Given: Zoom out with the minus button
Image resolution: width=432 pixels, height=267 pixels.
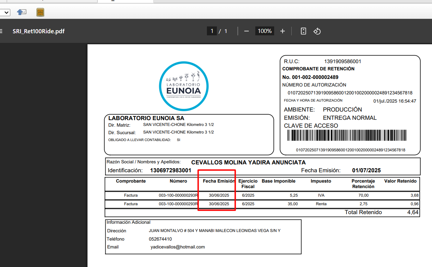Looking at the screenshot, I should (246, 31).
